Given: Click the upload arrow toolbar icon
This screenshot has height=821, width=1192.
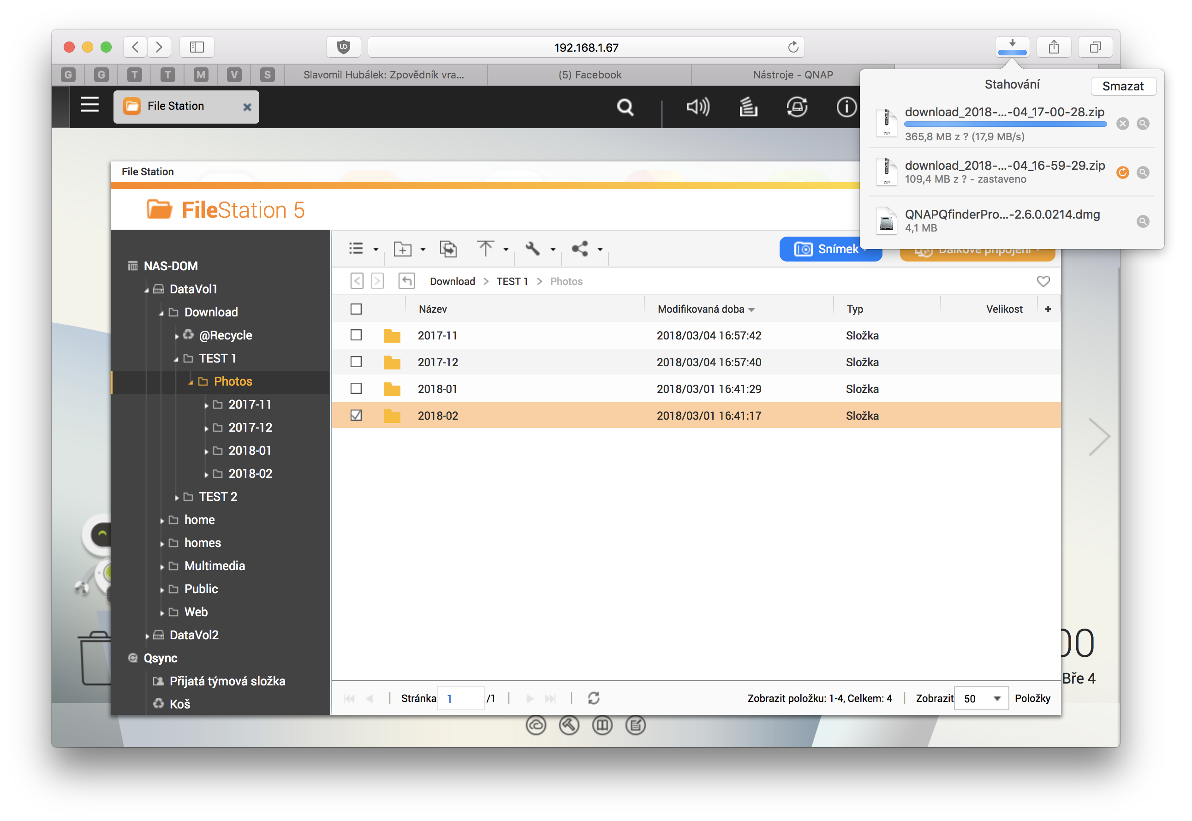Looking at the screenshot, I should (x=485, y=249).
